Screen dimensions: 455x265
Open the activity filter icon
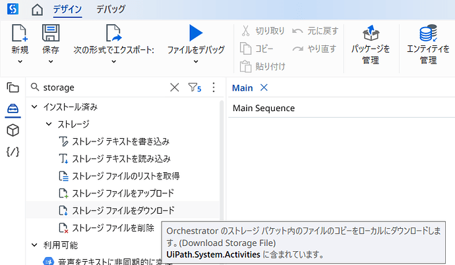click(195, 87)
